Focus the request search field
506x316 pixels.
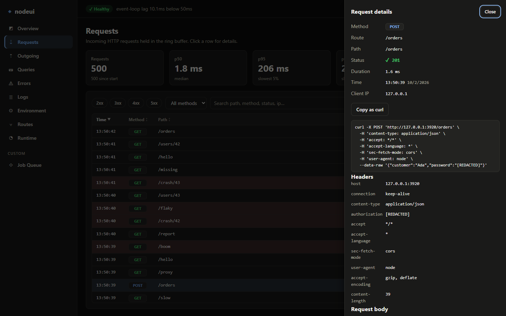[278, 103]
